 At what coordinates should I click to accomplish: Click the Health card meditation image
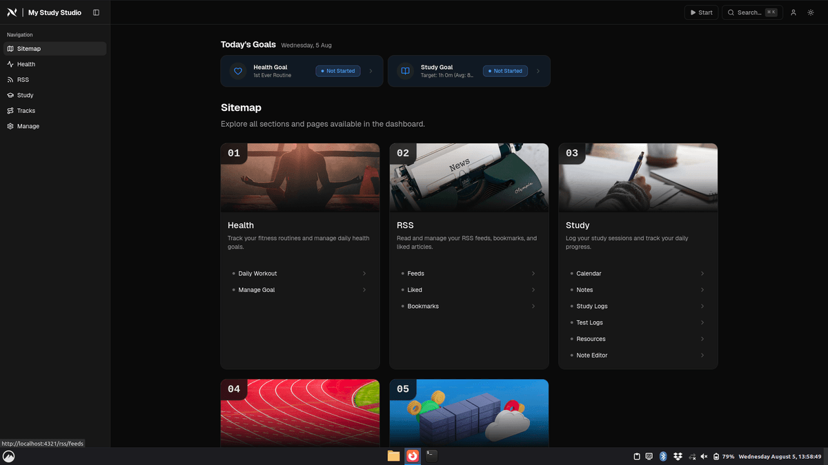(x=300, y=178)
